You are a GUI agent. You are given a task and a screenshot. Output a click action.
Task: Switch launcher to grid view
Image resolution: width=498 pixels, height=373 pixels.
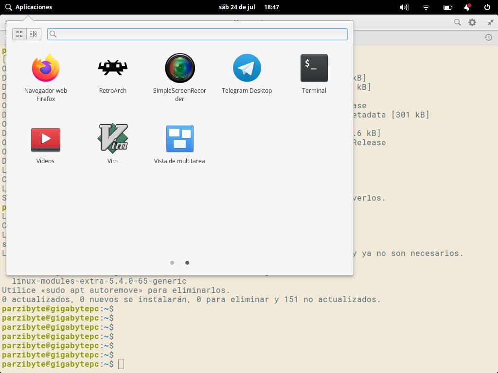coord(19,34)
